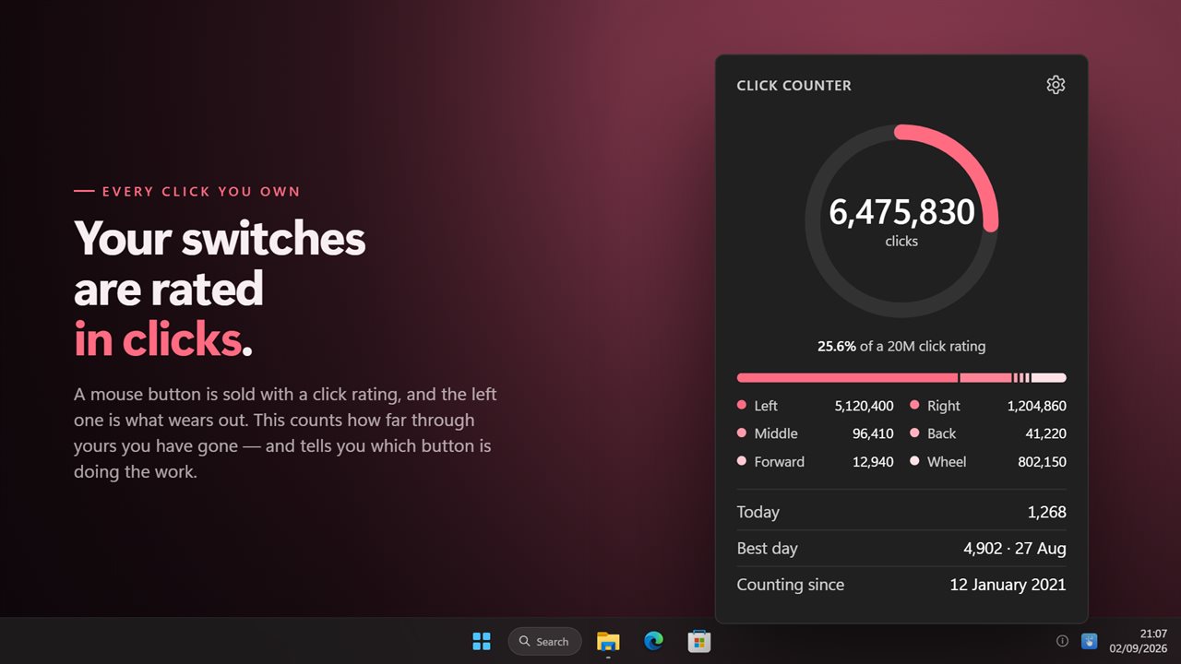The height and width of the screenshot is (664, 1181).
Task: Click the info icon in system tray
Action: [x=1062, y=641]
